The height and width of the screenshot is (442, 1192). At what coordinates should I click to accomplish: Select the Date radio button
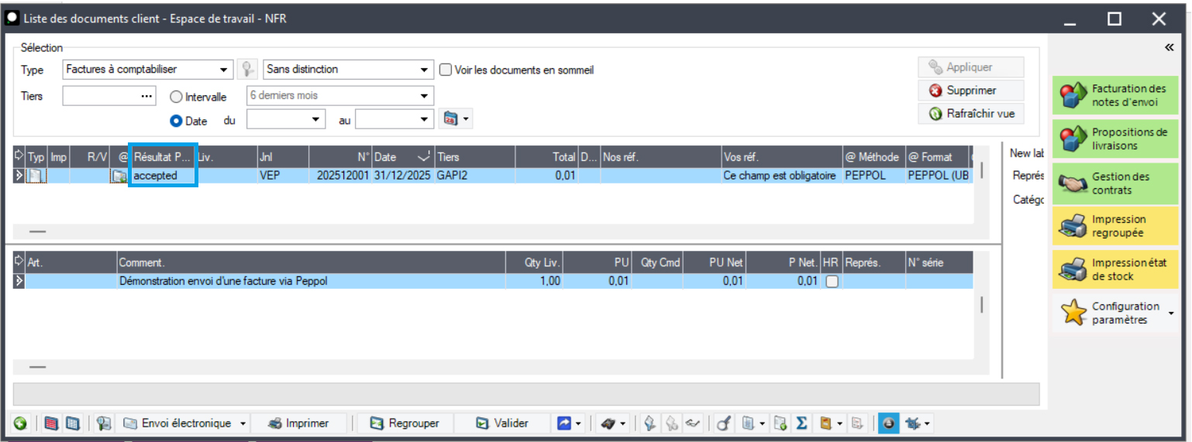[176, 121]
